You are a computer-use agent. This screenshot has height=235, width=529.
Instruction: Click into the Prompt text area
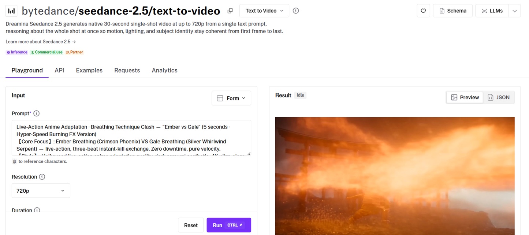131,138
